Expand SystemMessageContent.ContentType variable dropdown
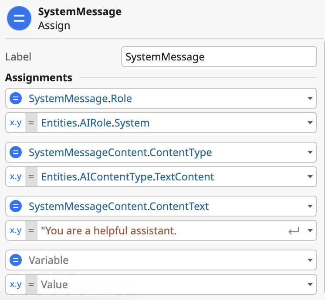Viewport: 325px width, 300px height. (310, 152)
